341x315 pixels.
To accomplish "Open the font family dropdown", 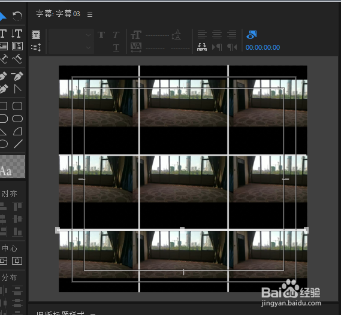I will click(x=71, y=35).
